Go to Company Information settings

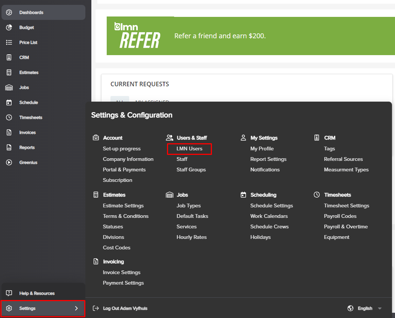tap(128, 159)
